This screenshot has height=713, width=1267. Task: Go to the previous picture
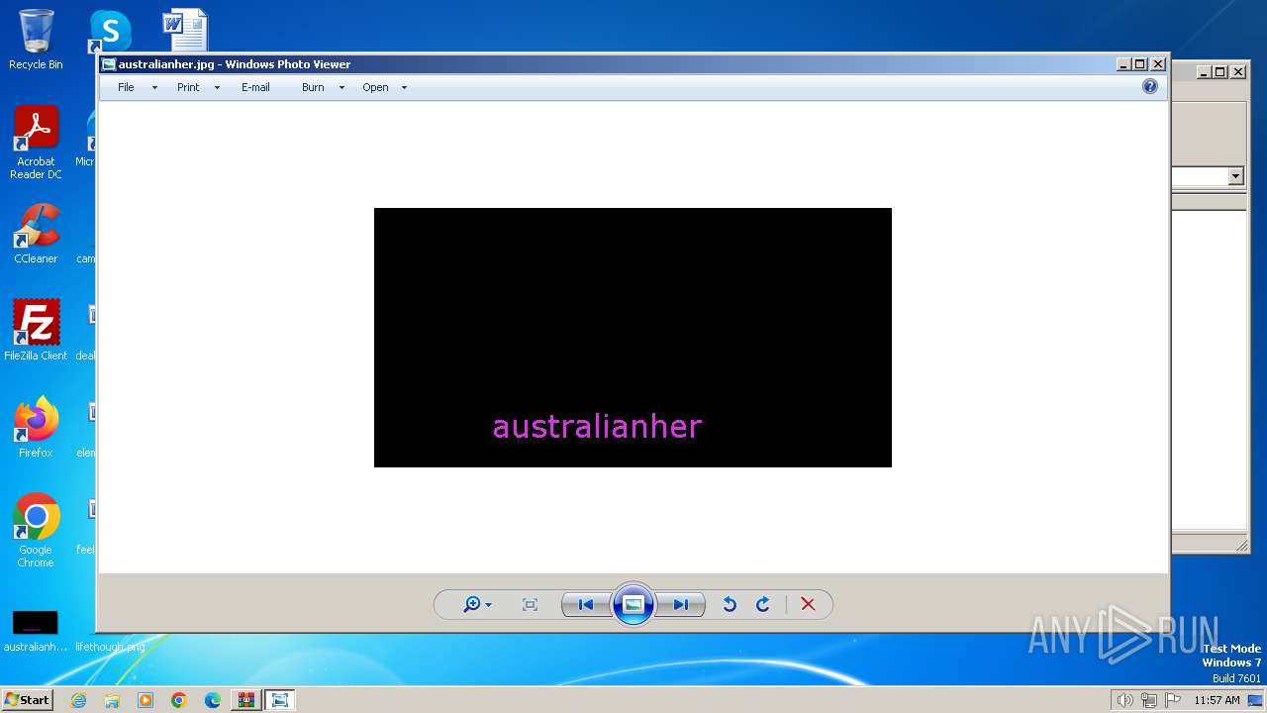(x=586, y=604)
